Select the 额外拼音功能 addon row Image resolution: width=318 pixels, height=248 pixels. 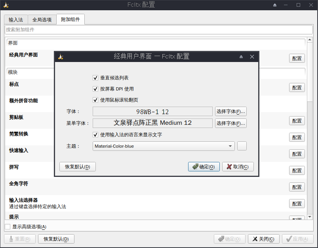pyautogui.click(x=23, y=101)
